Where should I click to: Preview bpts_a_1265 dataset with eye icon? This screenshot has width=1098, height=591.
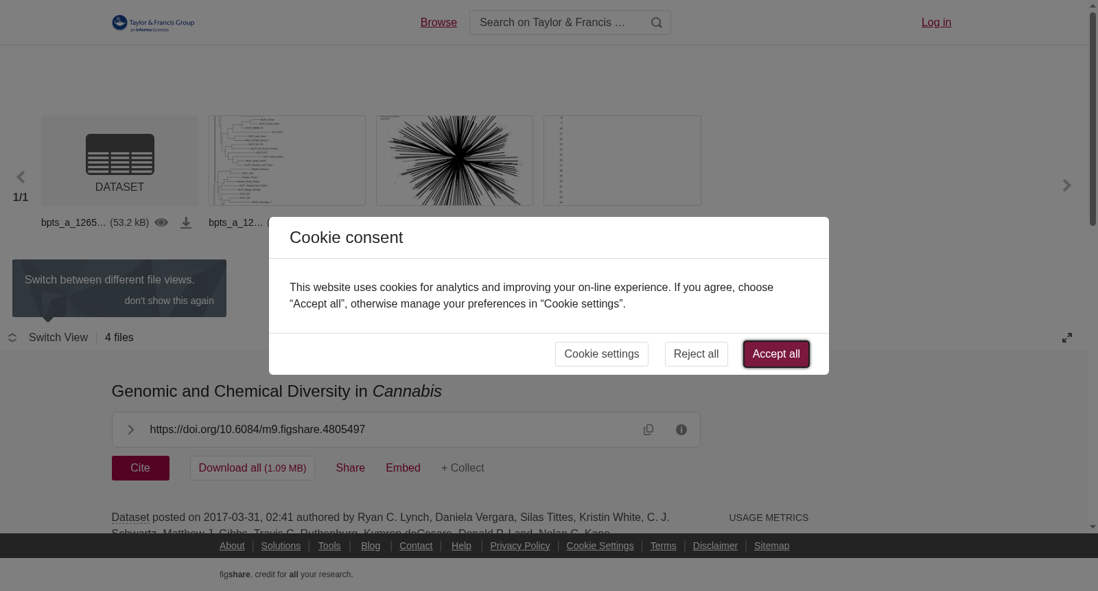161,222
